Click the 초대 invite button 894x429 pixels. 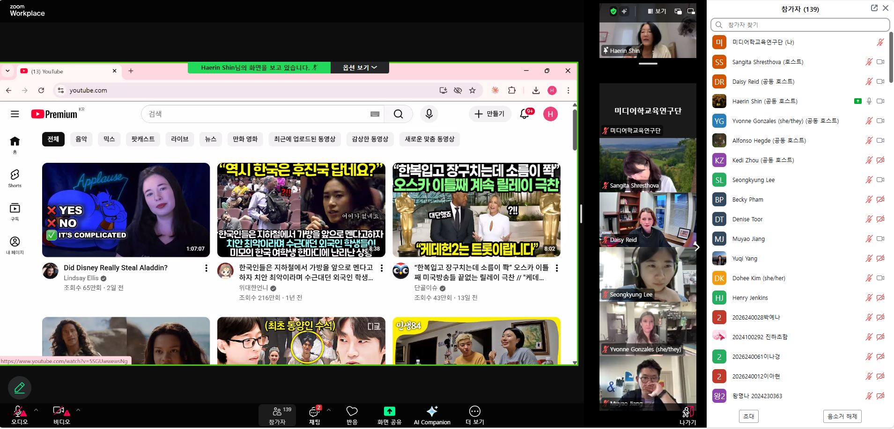[x=748, y=416]
